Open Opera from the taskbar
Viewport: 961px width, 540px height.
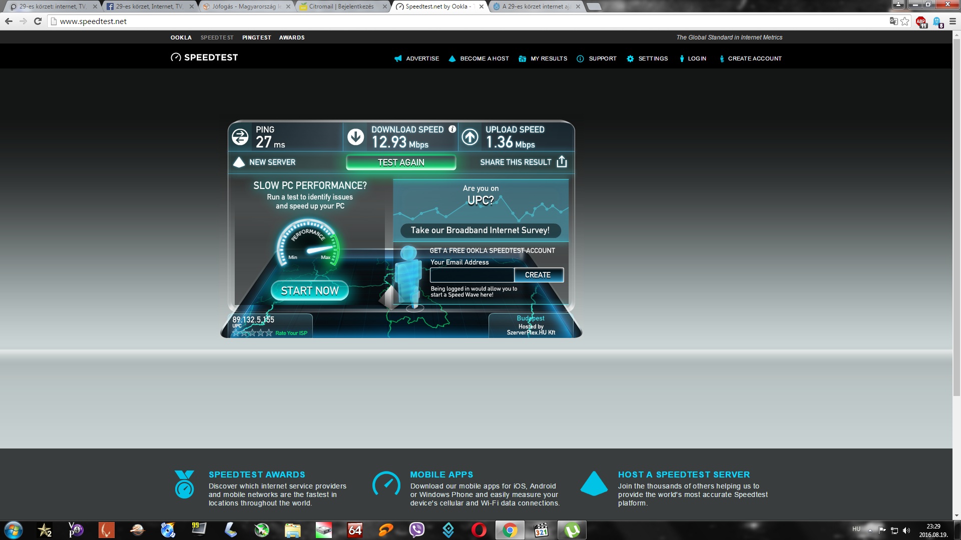[478, 530]
